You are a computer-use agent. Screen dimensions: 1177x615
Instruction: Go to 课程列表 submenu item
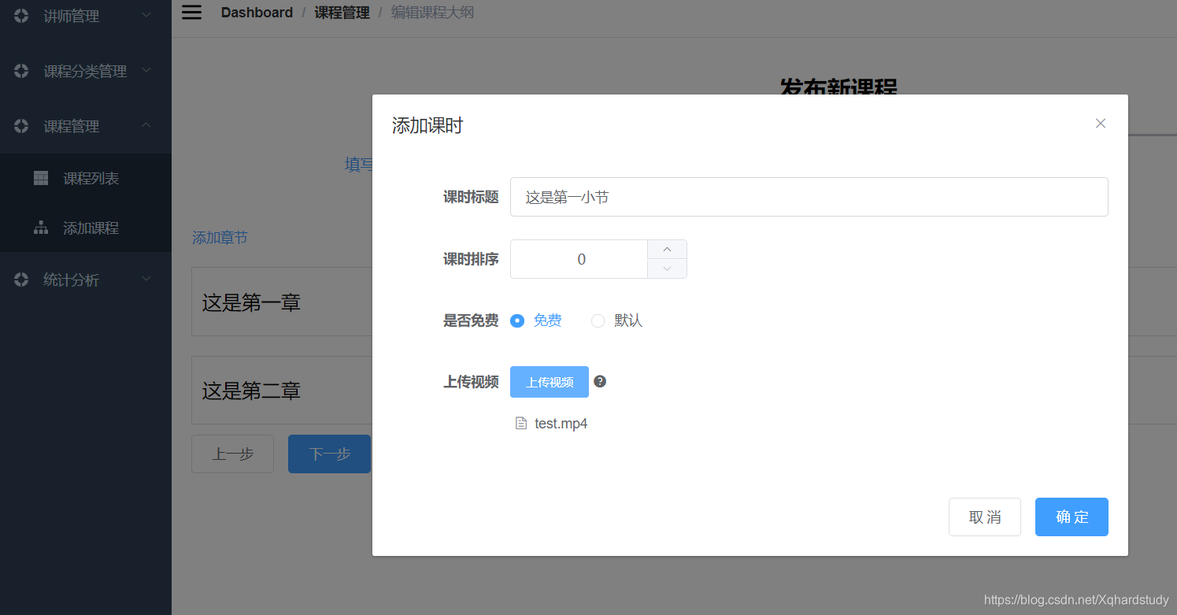(86, 178)
